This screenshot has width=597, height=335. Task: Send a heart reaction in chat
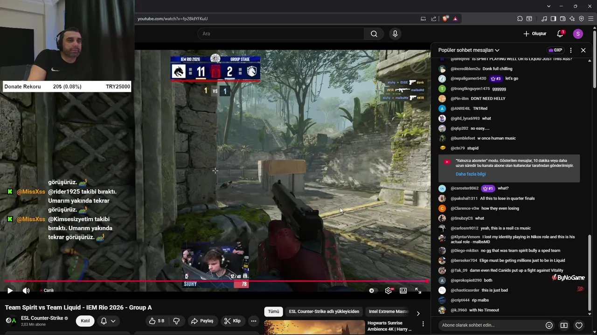pos(579,325)
